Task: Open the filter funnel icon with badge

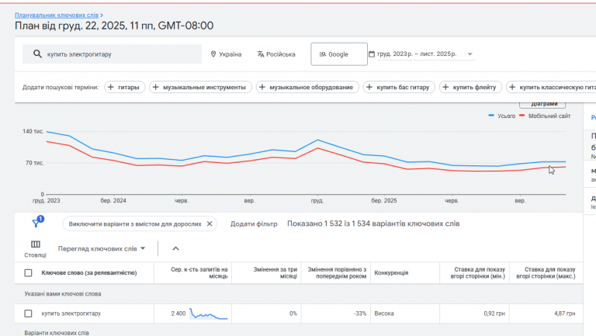Action: pos(37,222)
